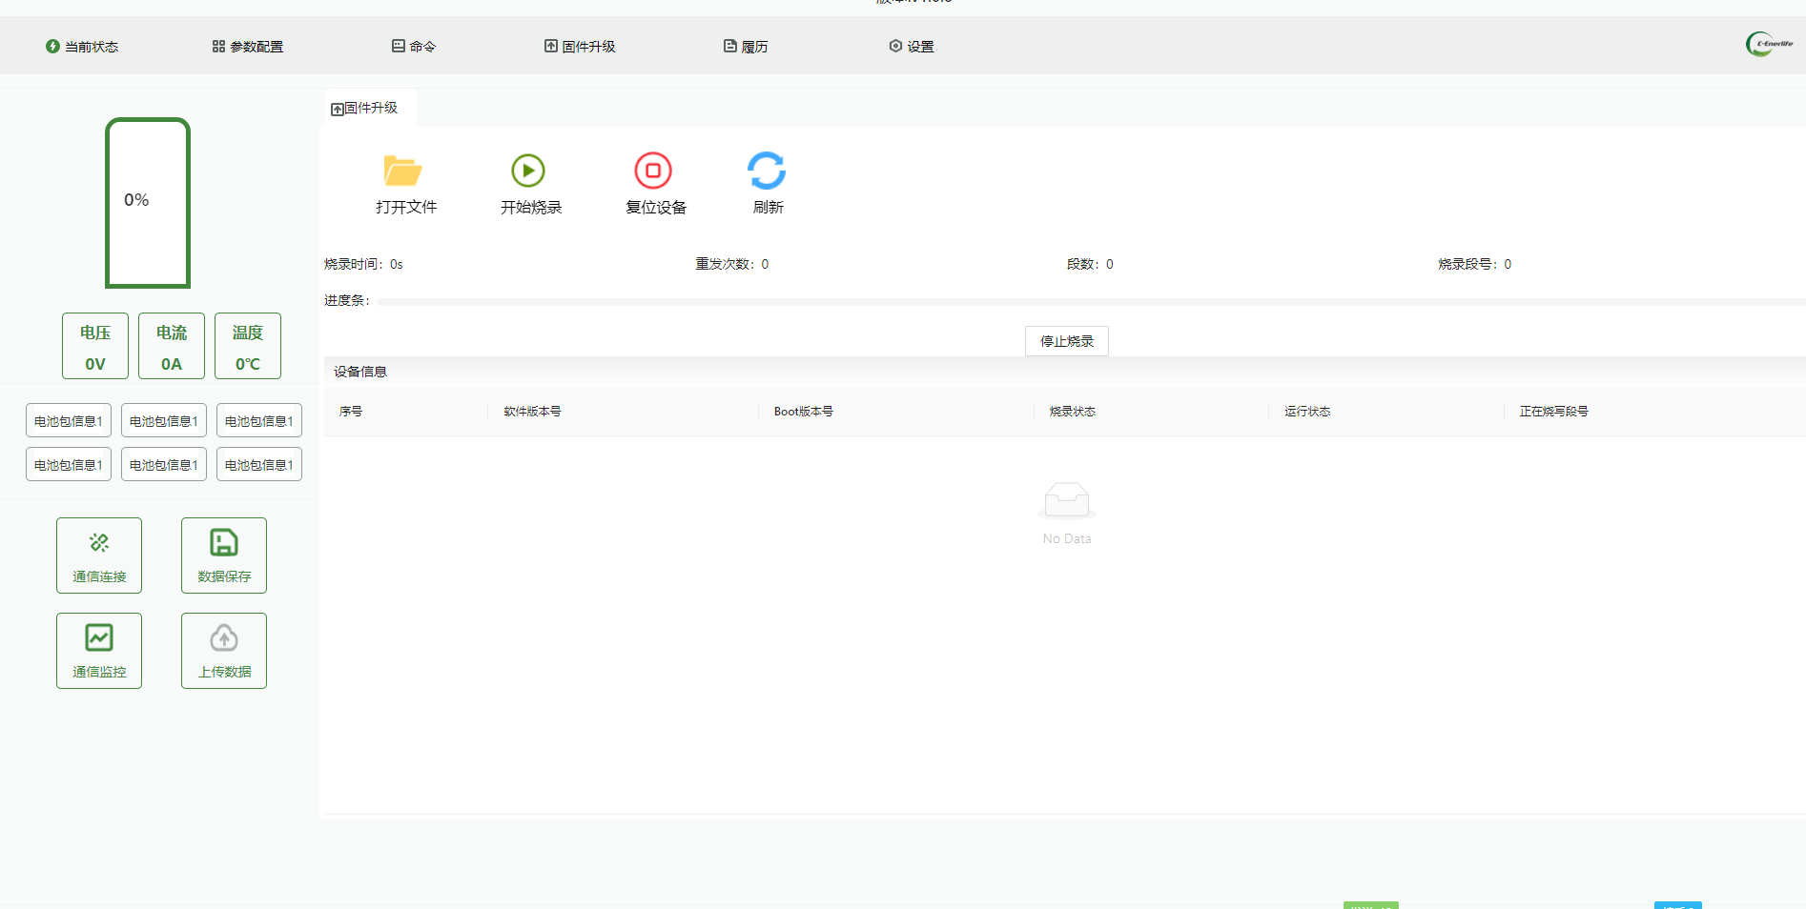Start burning with the 开始烧录 icon
This screenshot has width=1806, height=909.
click(x=528, y=171)
